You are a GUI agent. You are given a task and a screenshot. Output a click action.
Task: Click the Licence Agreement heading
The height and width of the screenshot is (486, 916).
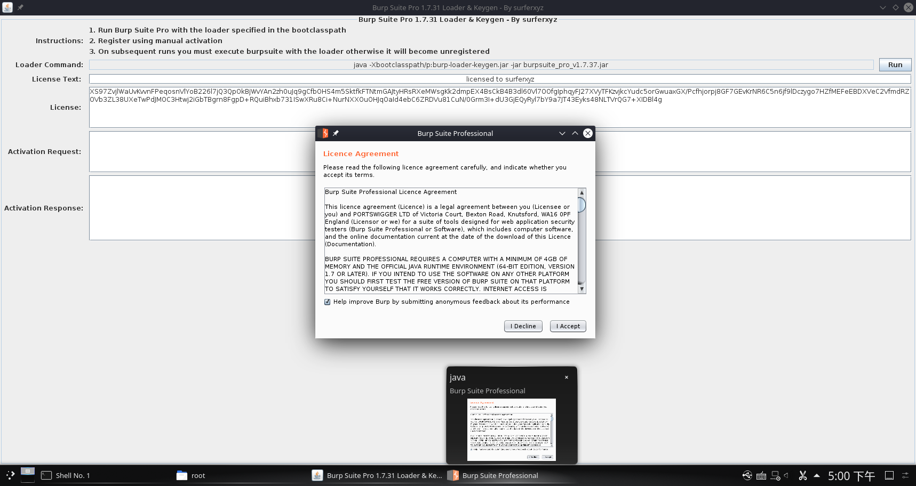click(361, 153)
